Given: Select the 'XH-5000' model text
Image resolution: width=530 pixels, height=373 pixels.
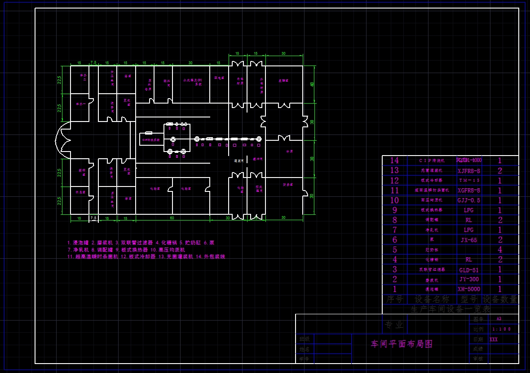Looking at the screenshot, I should point(469,289).
